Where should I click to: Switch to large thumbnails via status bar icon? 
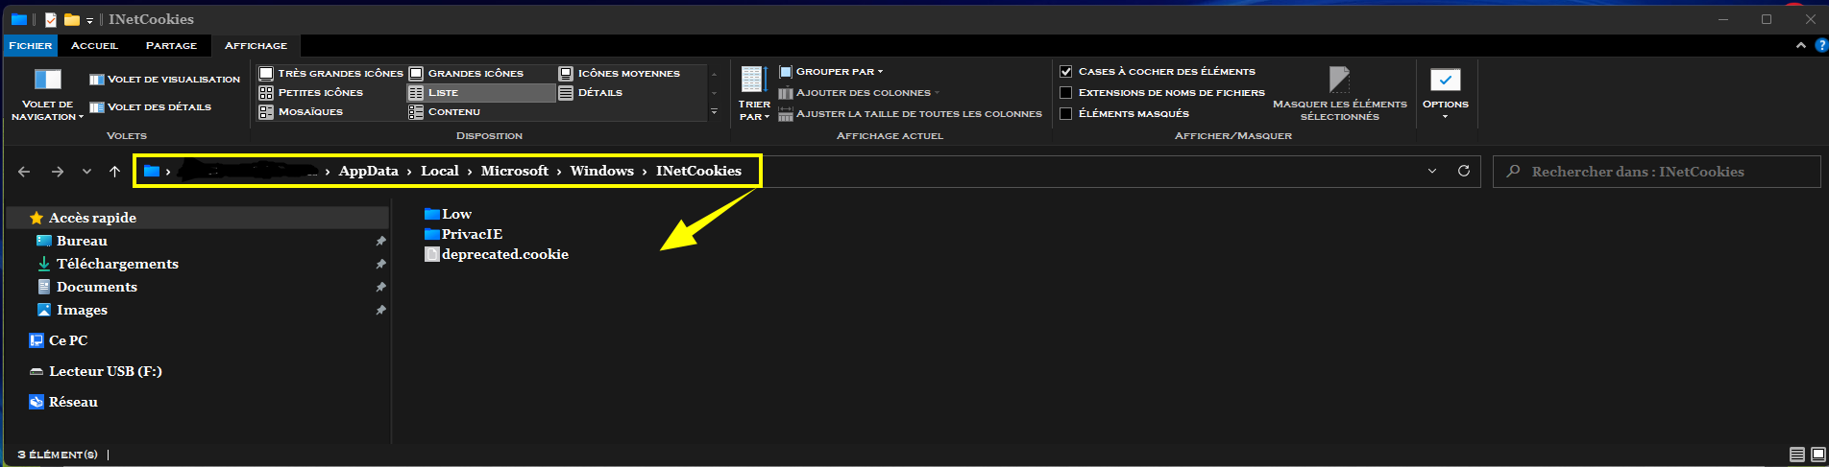pos(1817,455)
